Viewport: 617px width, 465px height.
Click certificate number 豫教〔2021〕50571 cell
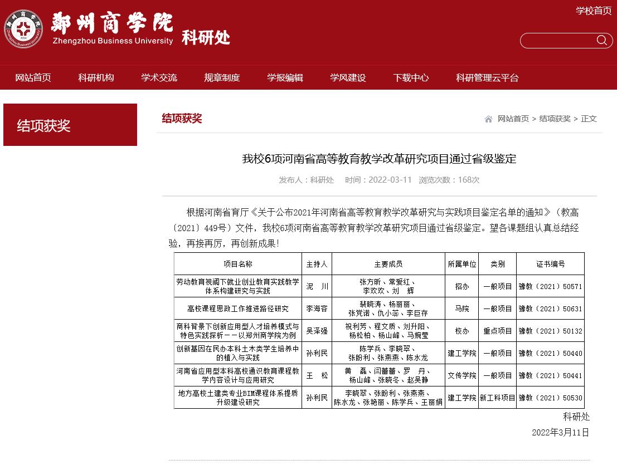pyautogui.click(x=550, y=287)
